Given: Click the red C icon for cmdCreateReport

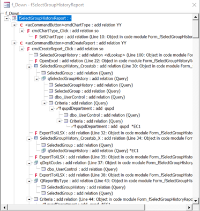Looking at the screenshot, I should pos(21,43).
